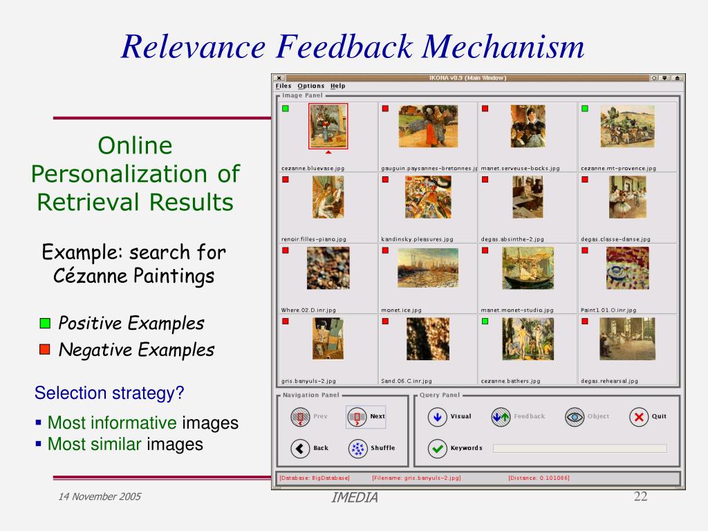Click the Back arrow icon

pos(300,448)
